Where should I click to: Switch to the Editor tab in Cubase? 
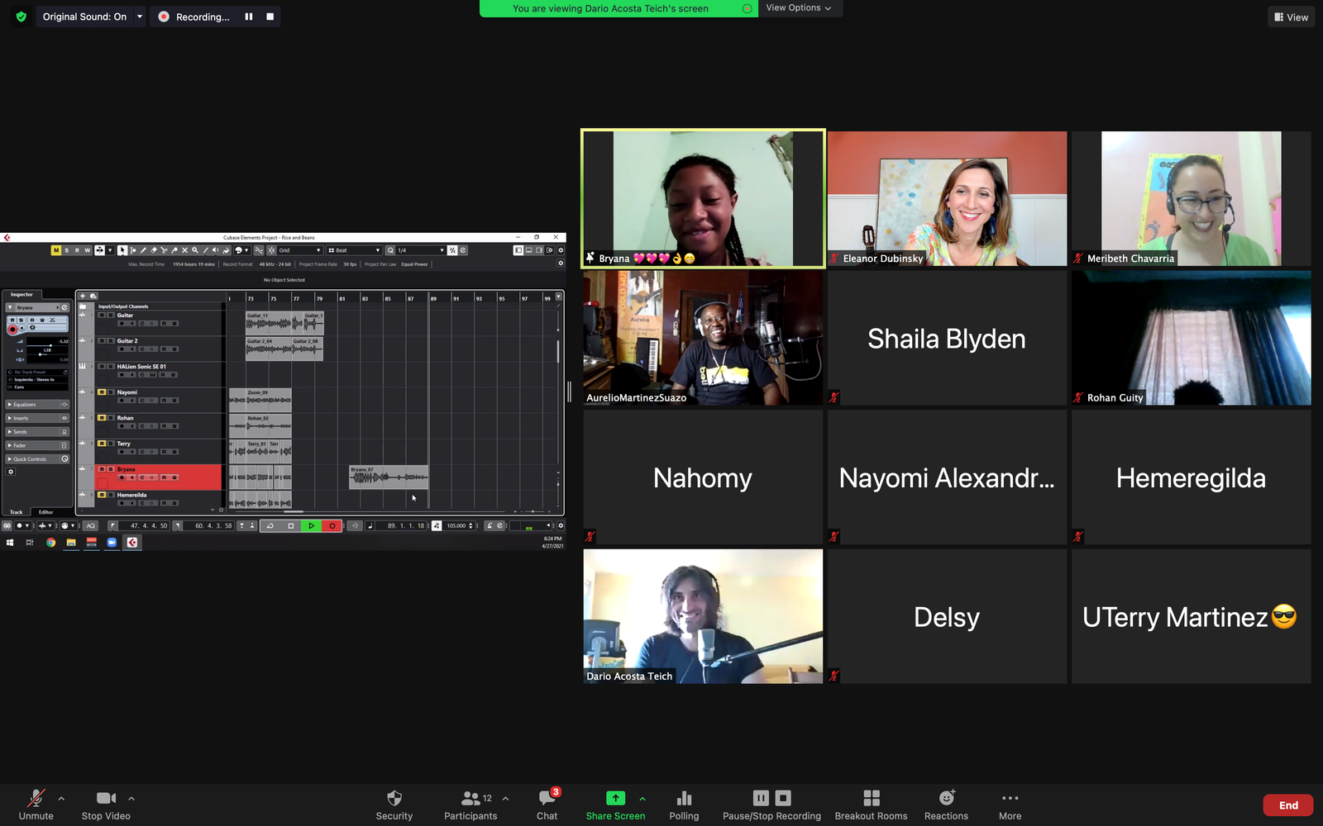pos(46,512)
